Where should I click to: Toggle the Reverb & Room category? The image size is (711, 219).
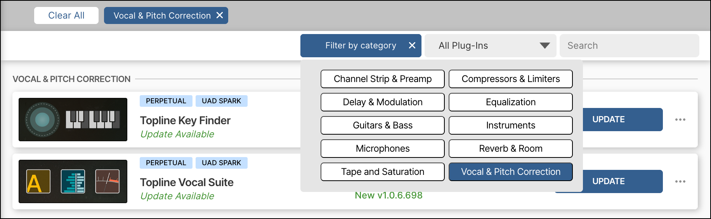pos(511,149)
